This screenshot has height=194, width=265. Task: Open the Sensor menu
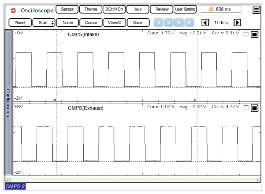tap(67, 9)
